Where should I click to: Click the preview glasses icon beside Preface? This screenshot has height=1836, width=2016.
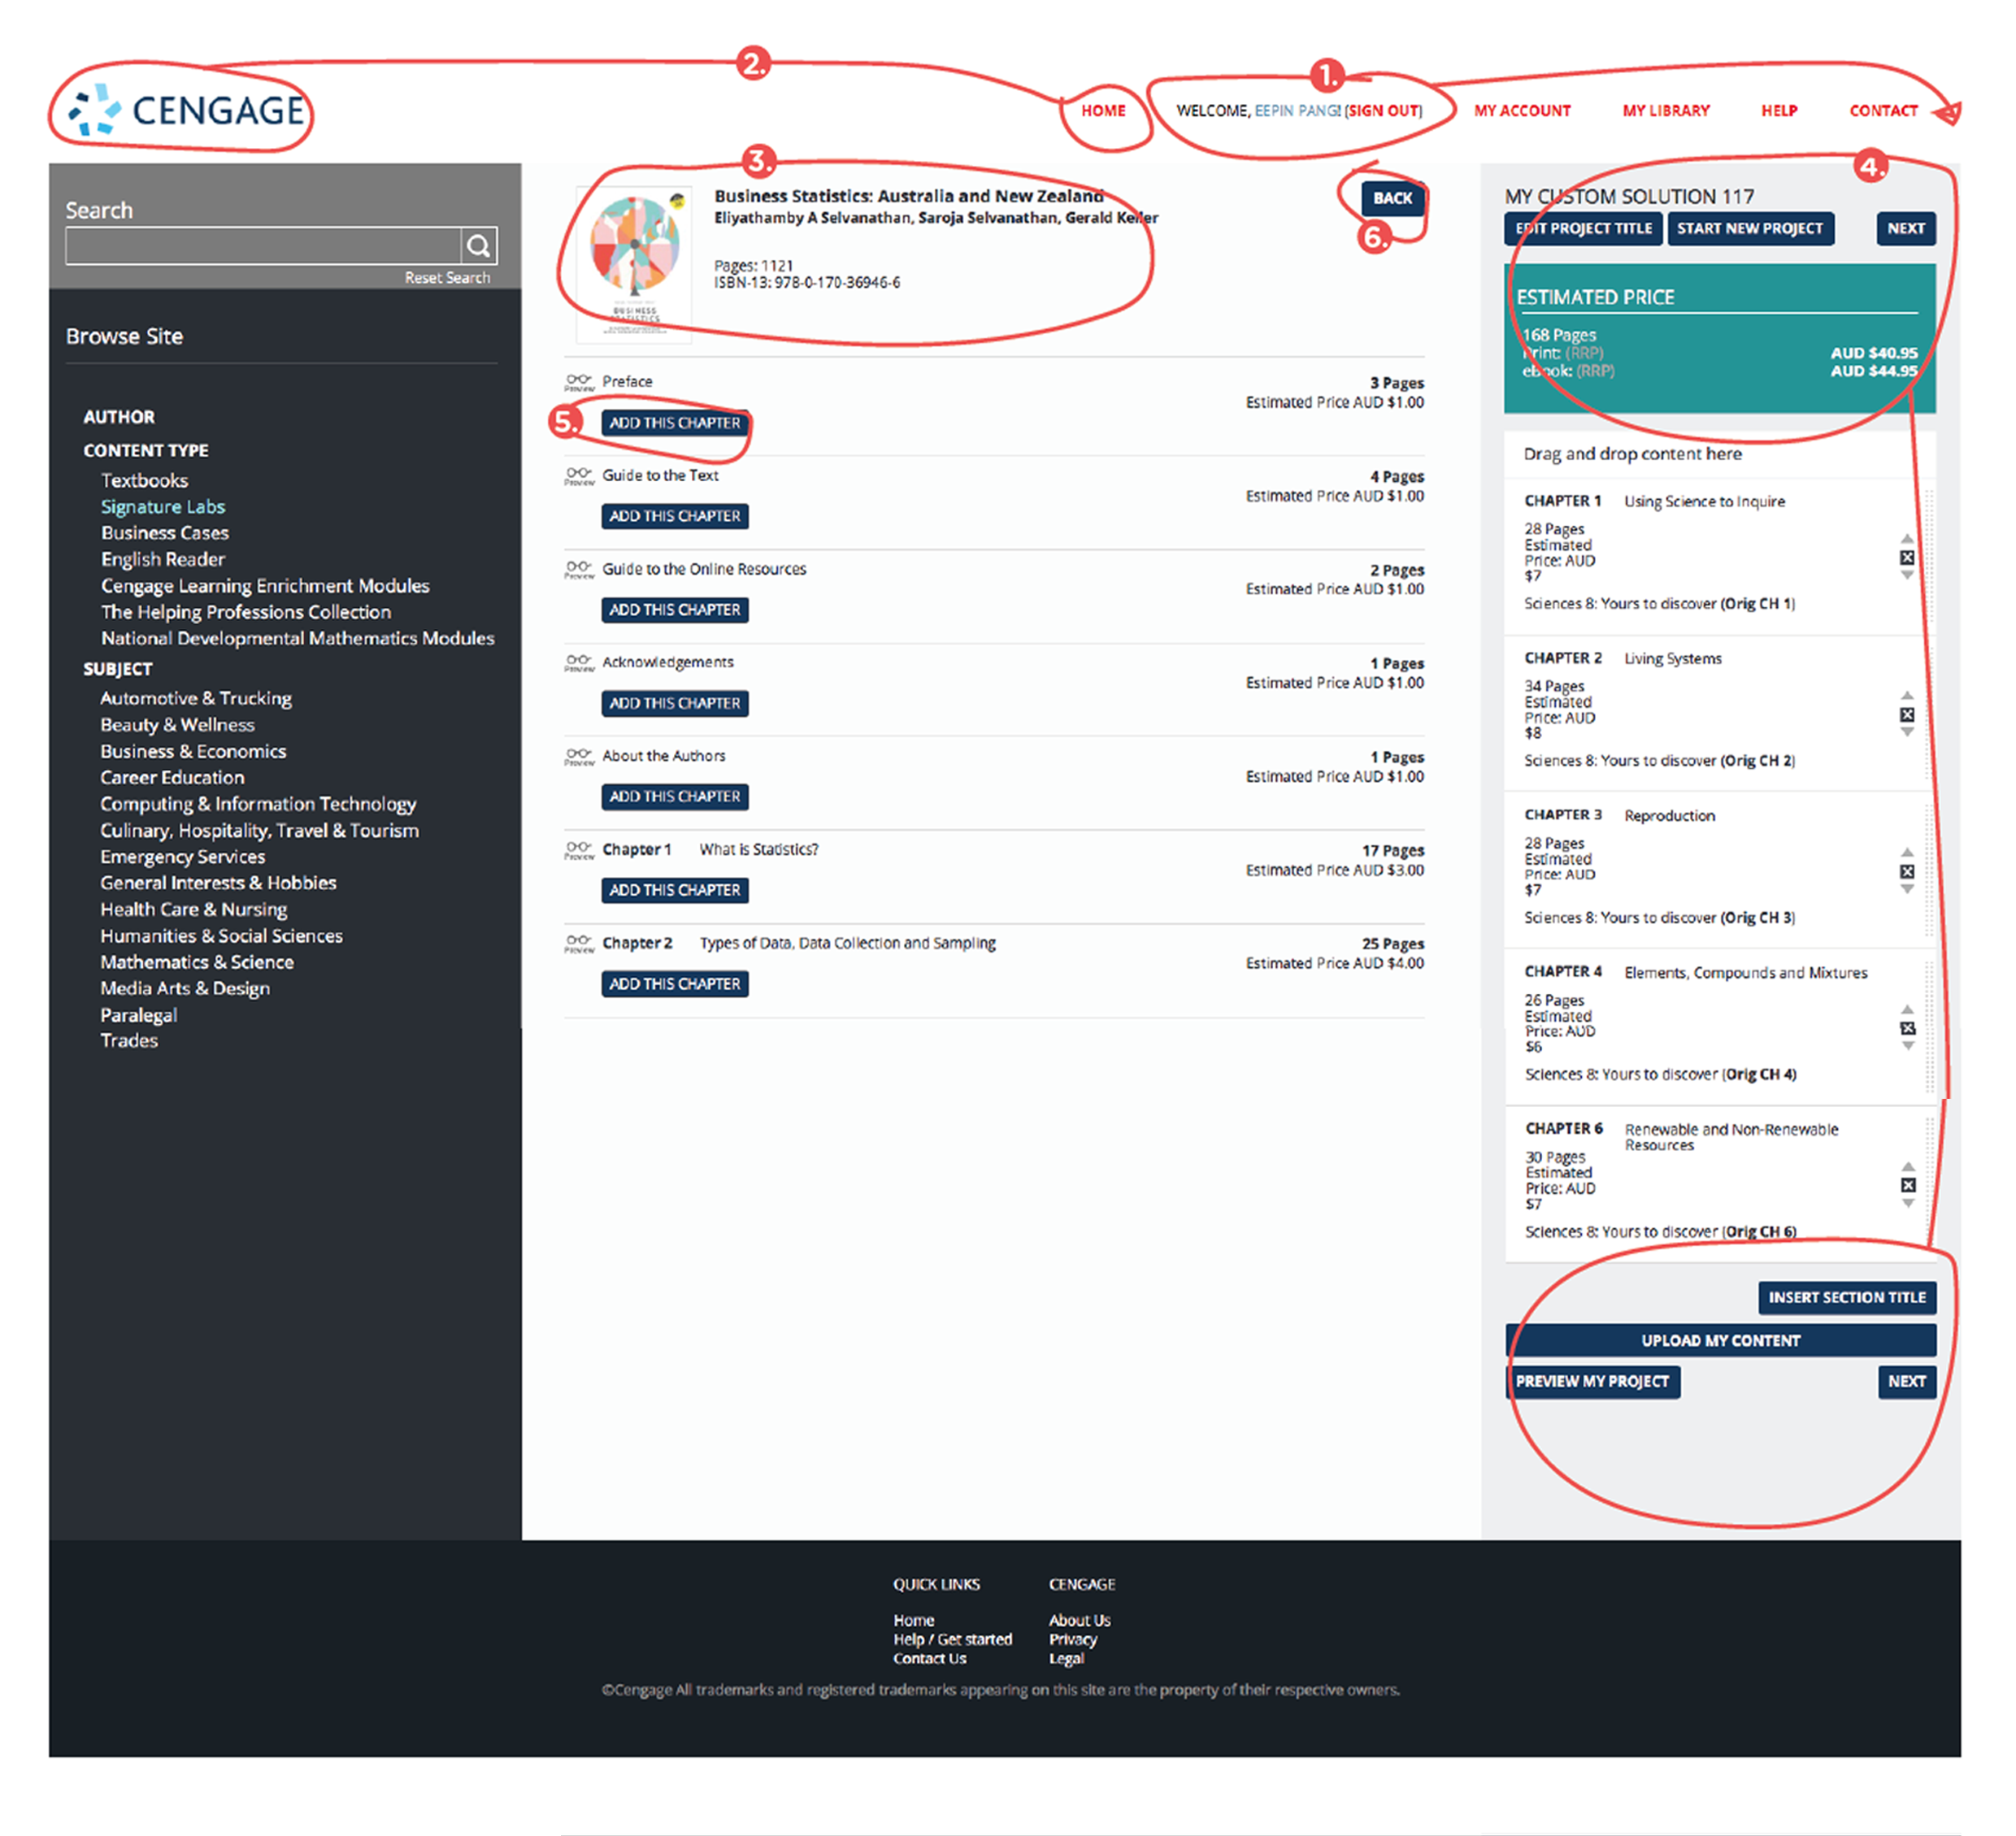(x=579, y=382)
